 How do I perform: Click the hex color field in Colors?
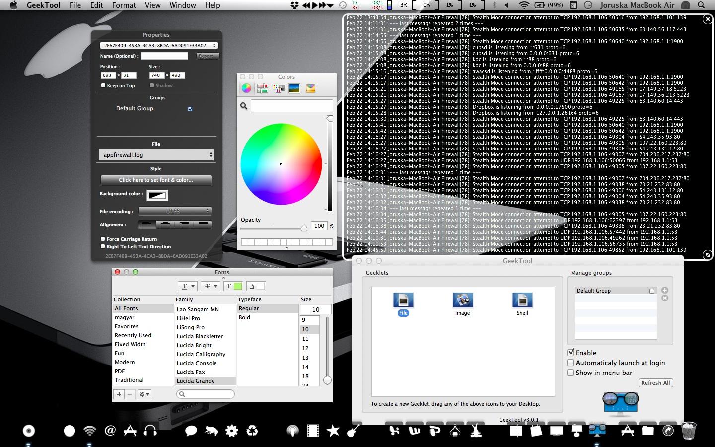pos(292,106)
